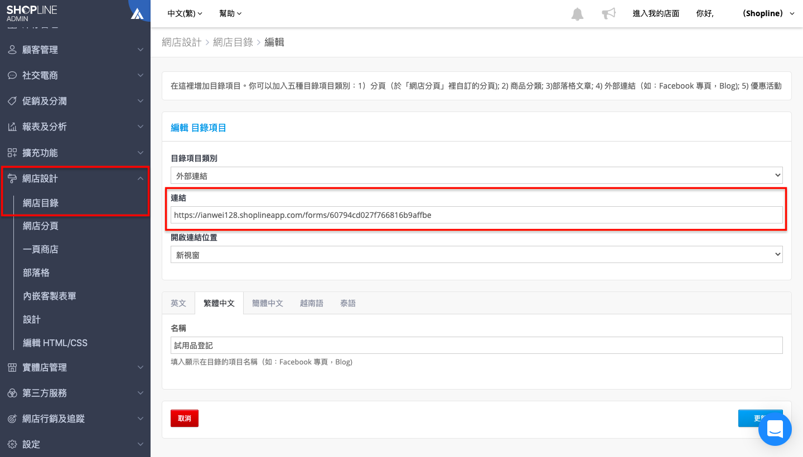The width and height of the screenshot is (803, 457).
Task: Click the red 取消 cancel button
Action: [x=185, y=418]
